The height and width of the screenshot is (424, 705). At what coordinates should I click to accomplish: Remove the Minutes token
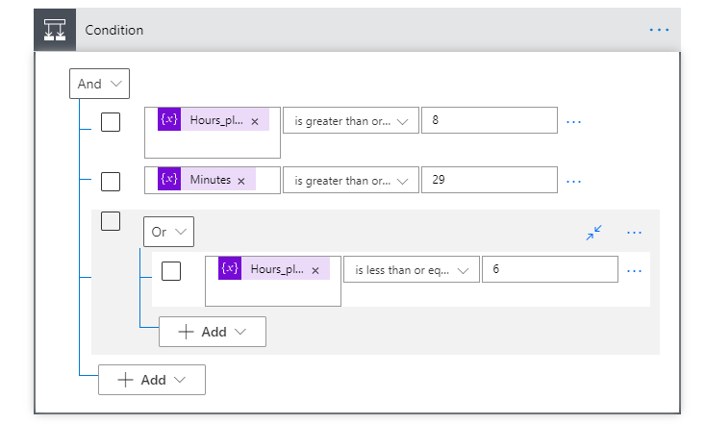click(241, 181)
